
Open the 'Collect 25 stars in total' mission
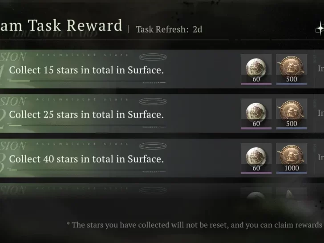tap(86, 115)
